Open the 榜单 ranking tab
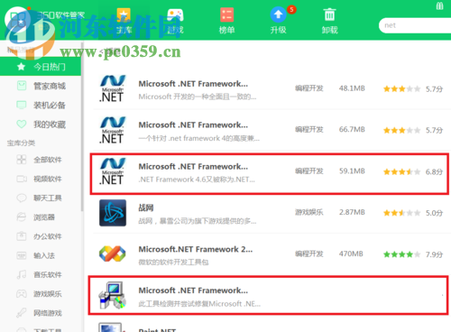 [x=226, y=21]
